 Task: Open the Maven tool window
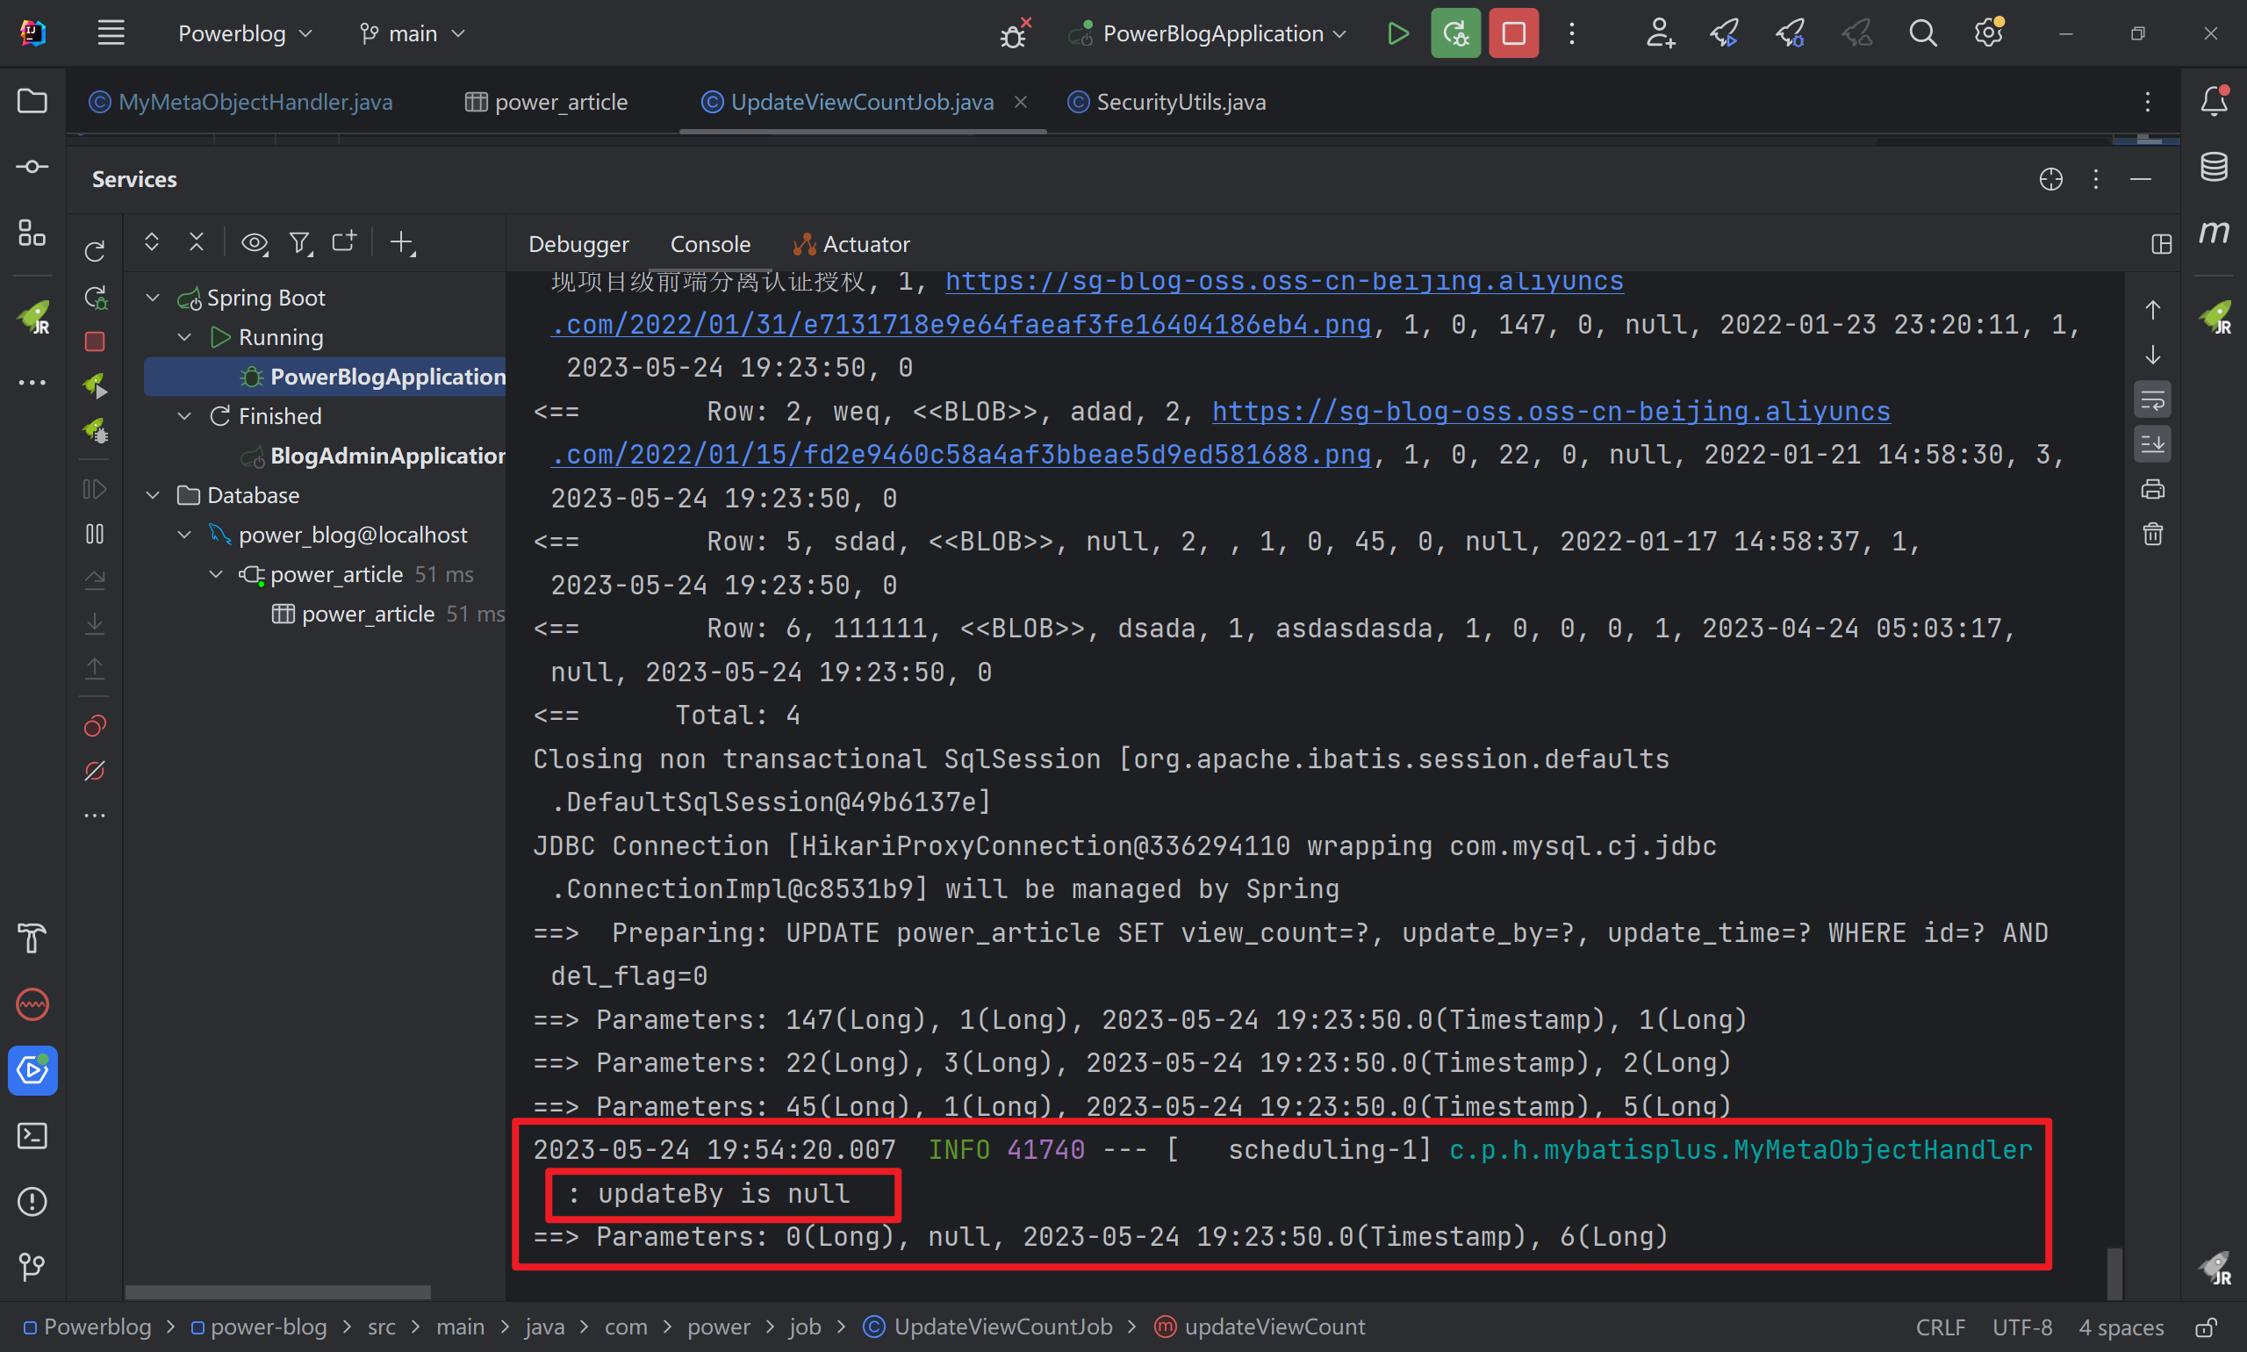(x=2214, y=233)
